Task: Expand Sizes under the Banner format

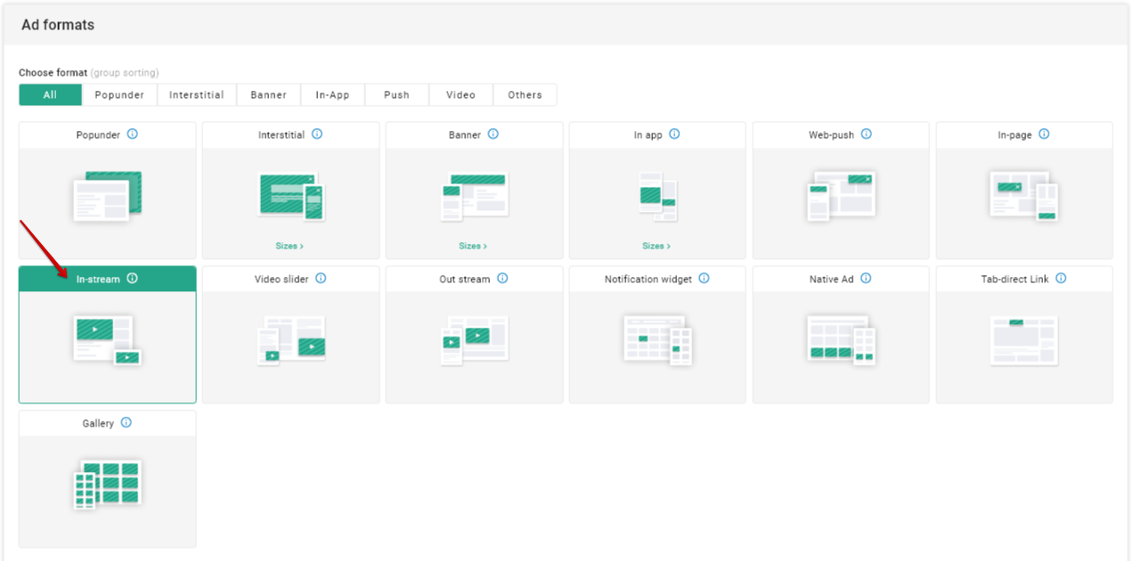Action: click(x=472, y=246)
